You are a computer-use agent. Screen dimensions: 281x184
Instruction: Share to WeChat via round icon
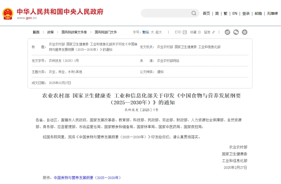click(x=236, y=32)
